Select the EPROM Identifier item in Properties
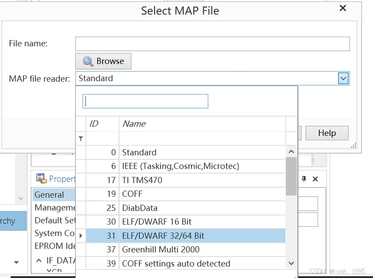 click(x=55, y=246)
